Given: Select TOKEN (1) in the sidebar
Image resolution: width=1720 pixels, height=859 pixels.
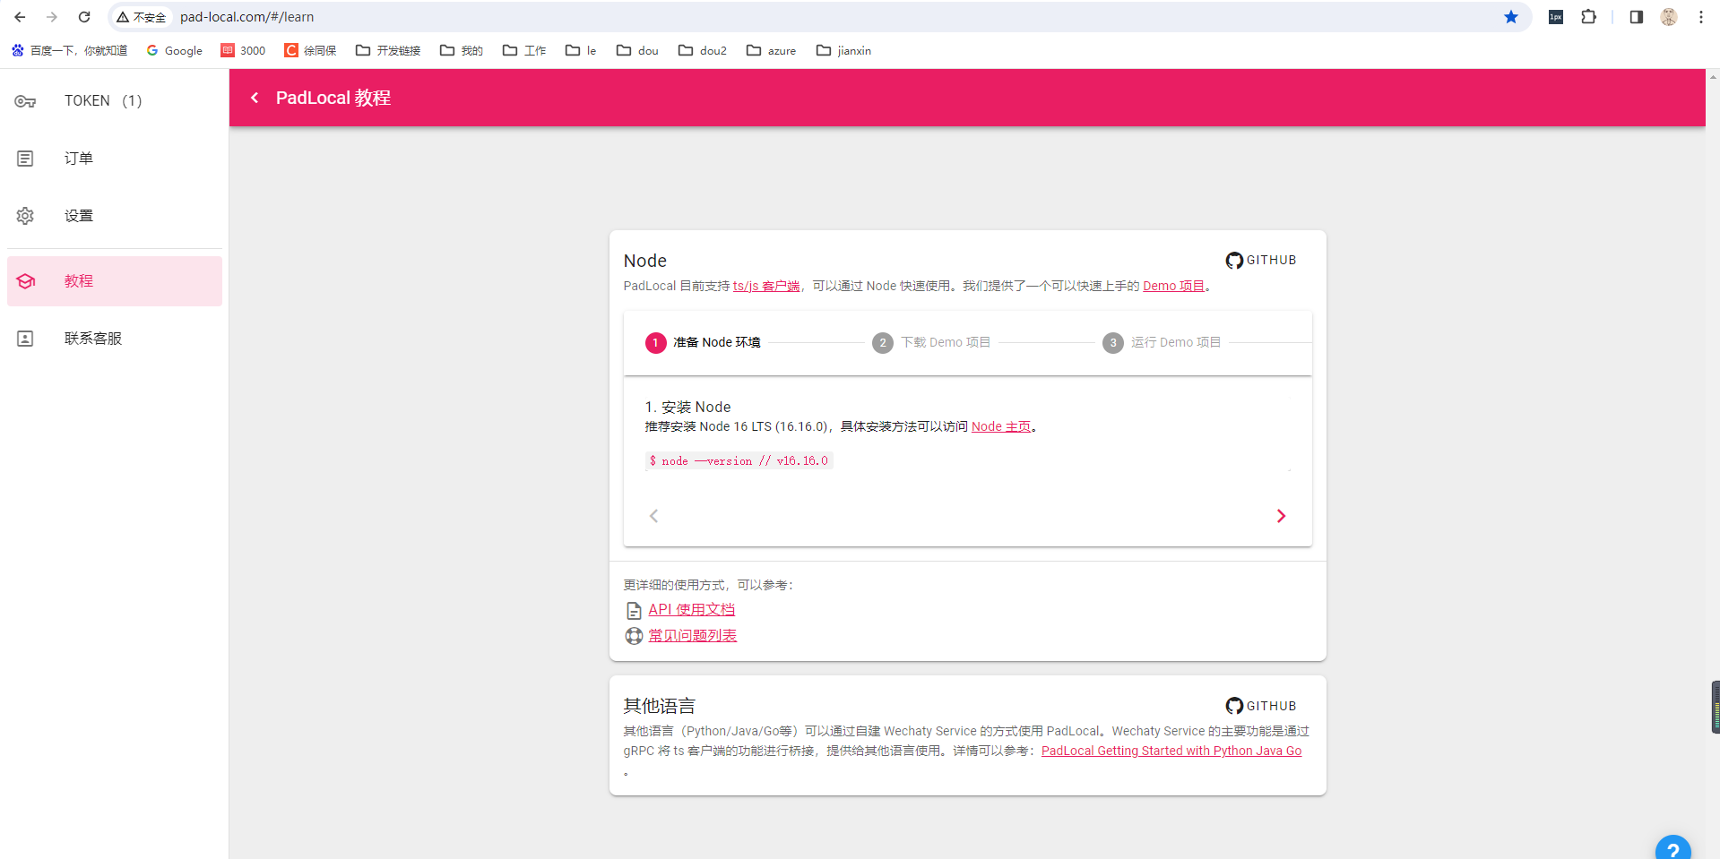Looking at the screenshot, I should [115, 101].
